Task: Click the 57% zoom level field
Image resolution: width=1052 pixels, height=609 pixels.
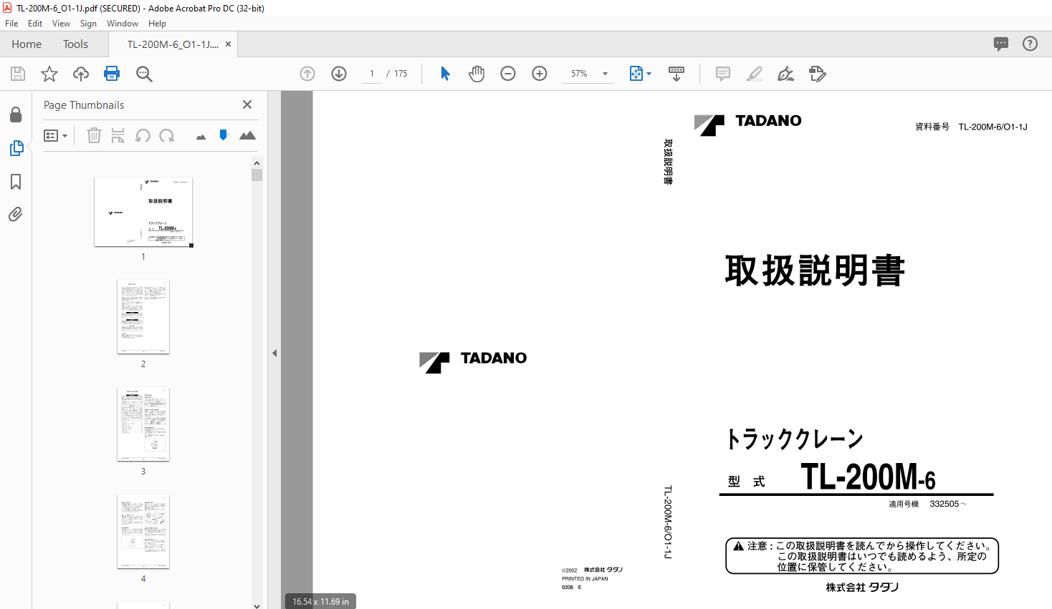Action: click(x=579, y=74)
